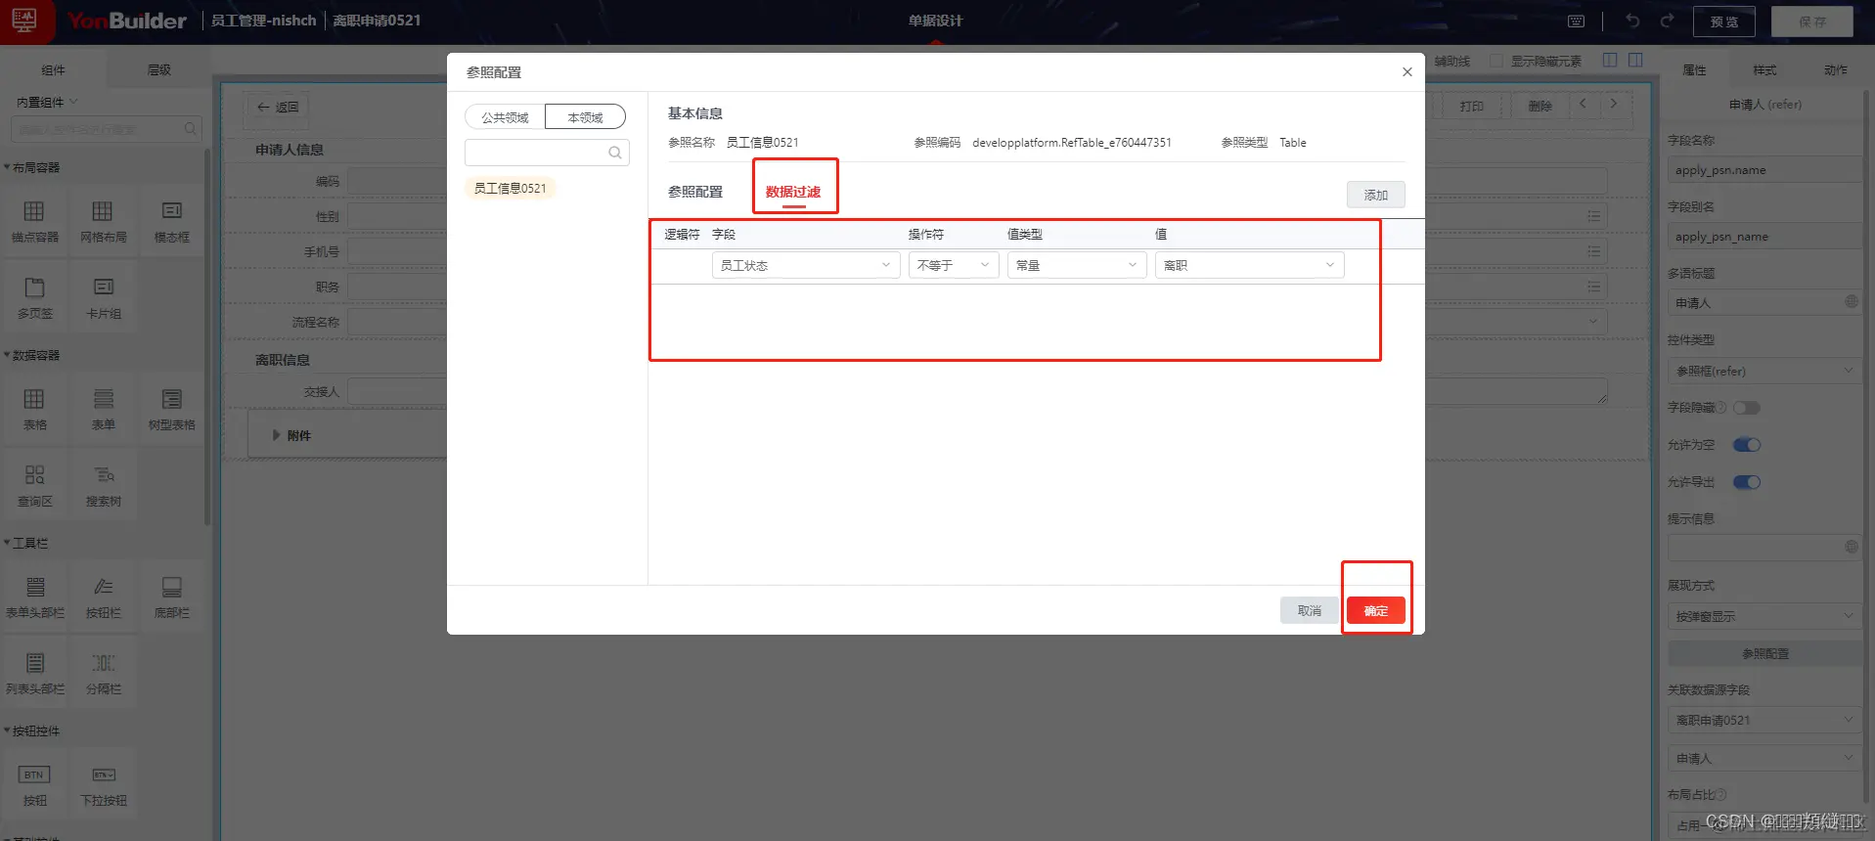Image resolution: width=1875 pixels, height=841 pixels.
Task: Click the keyboard shortcuts icon in top bar
Action: [x=1576, y=21]
